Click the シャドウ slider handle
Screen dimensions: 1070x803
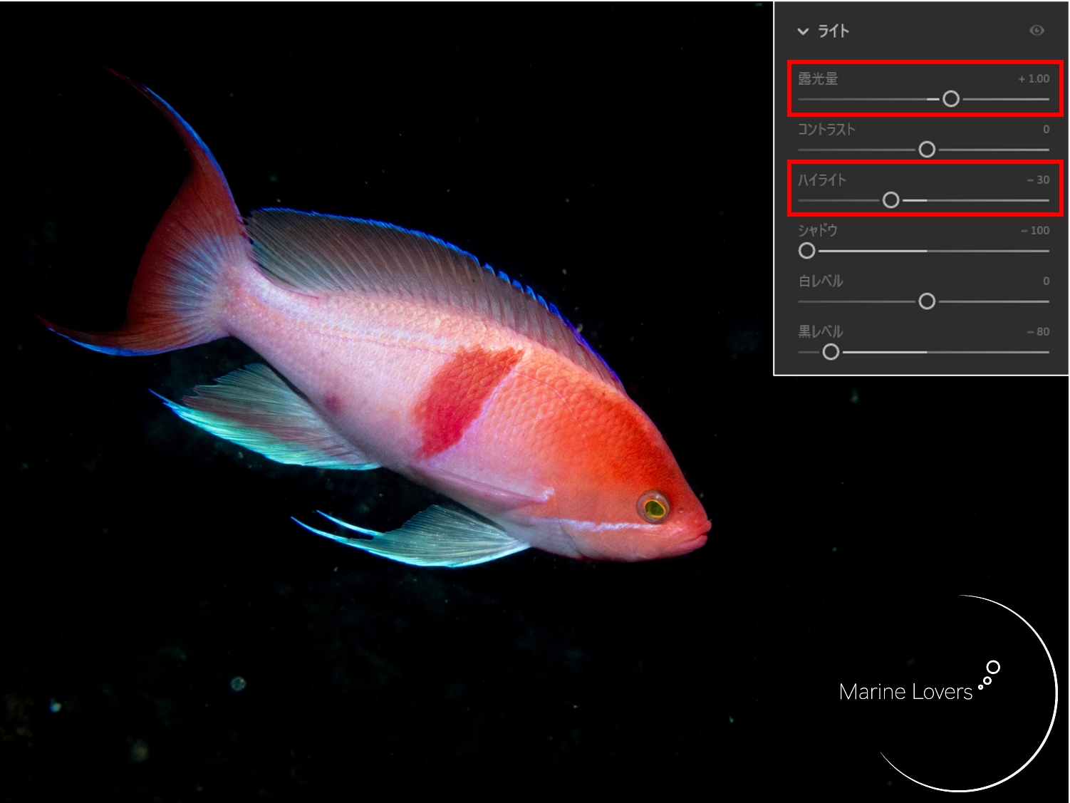[806, 251]
